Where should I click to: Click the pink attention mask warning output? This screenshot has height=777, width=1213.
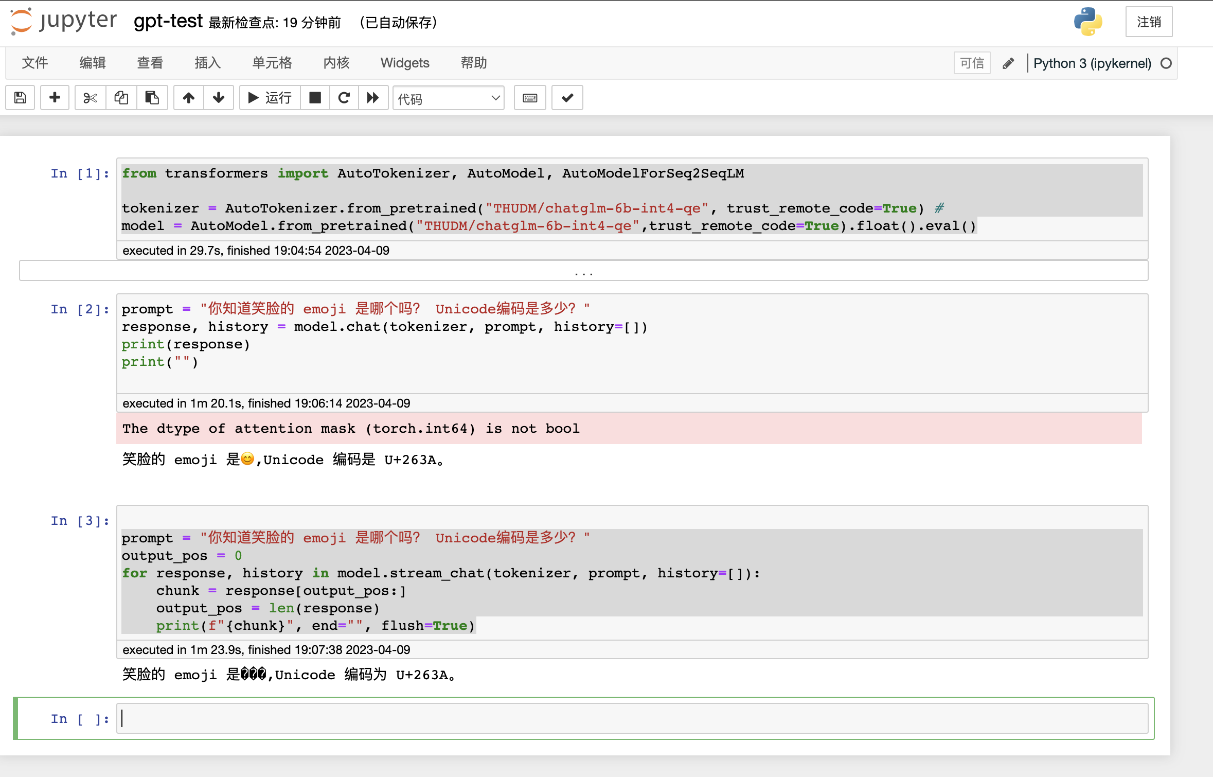pos(629,428)
